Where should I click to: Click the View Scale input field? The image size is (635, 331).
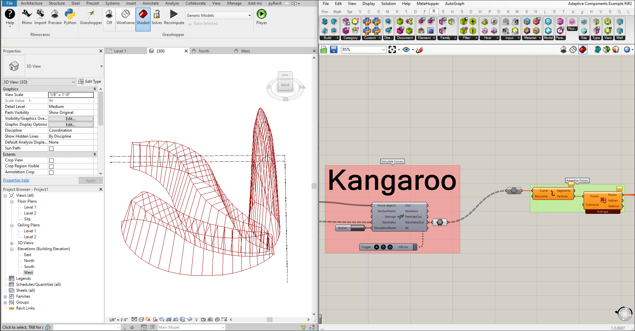71,95
